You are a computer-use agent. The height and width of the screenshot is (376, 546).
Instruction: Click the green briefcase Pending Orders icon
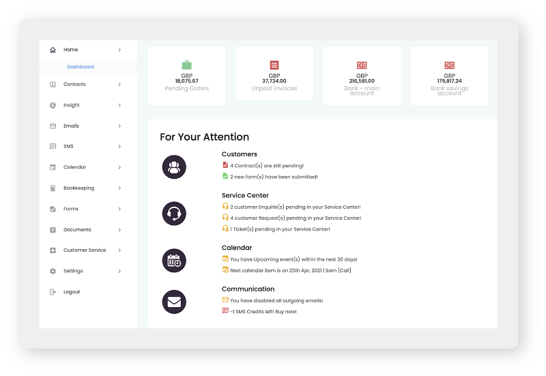click(x=186, y=65)
